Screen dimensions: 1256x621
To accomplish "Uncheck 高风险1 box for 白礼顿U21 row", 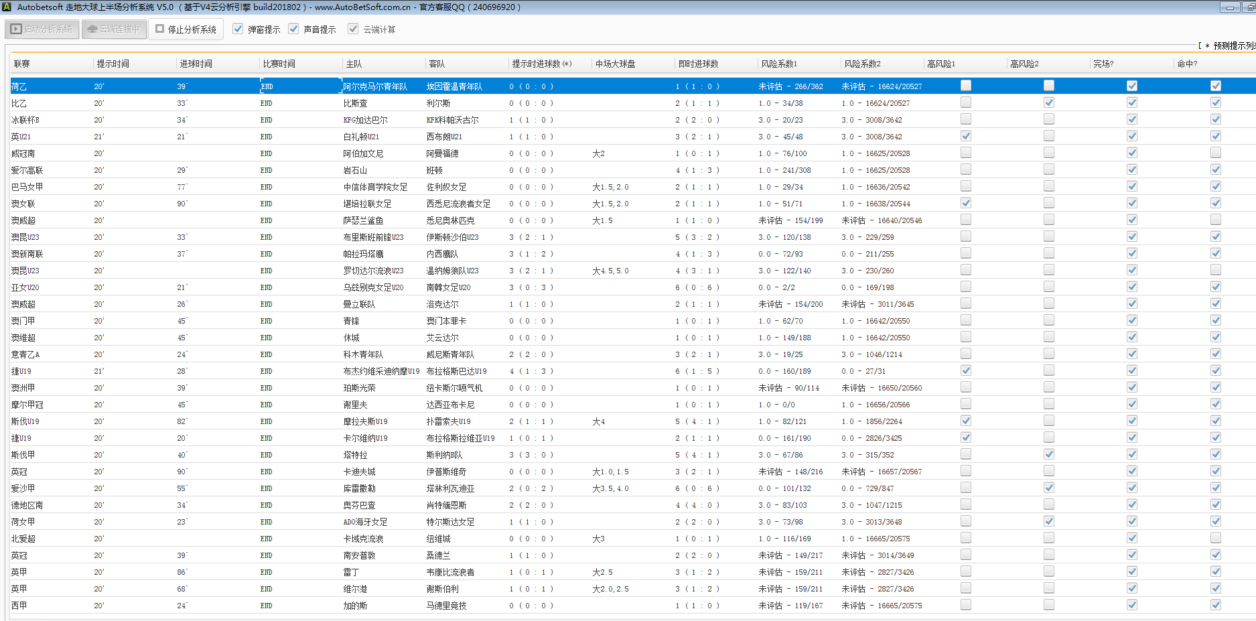I will [966, 136].
